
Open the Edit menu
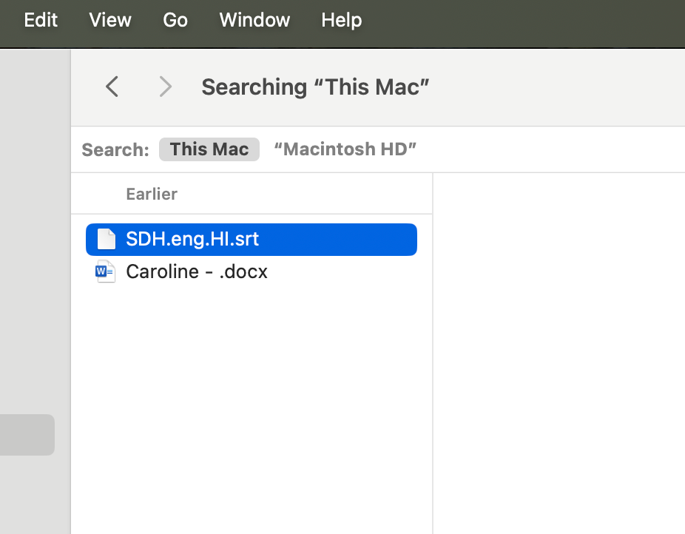(41, 20)
